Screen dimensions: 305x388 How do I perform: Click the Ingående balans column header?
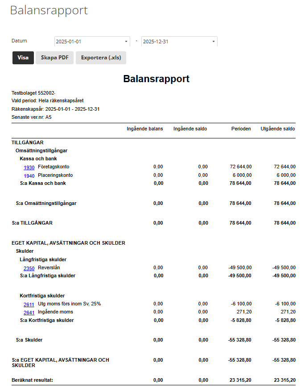(x=145, y=129)
